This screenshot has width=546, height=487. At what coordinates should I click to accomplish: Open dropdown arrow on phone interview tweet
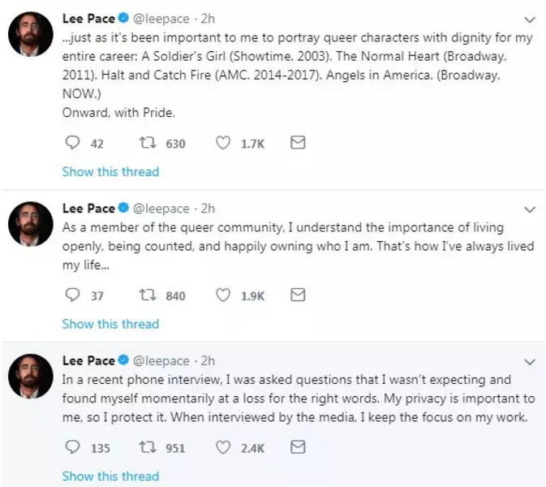point(530,361)
